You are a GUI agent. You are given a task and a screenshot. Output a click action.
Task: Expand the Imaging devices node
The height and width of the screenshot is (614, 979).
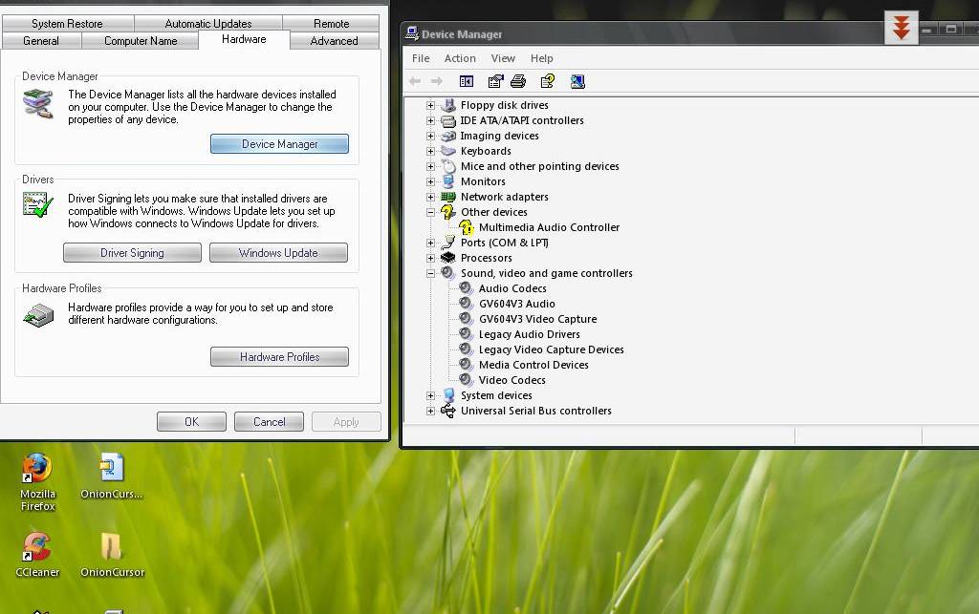tap(431, 136)
